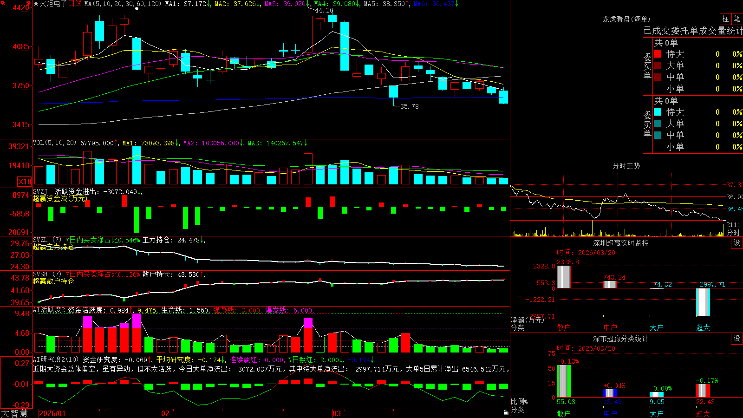The image size is (743, 418).
Task: Click the 03 month marker on timeline
Action: point(336,413)
